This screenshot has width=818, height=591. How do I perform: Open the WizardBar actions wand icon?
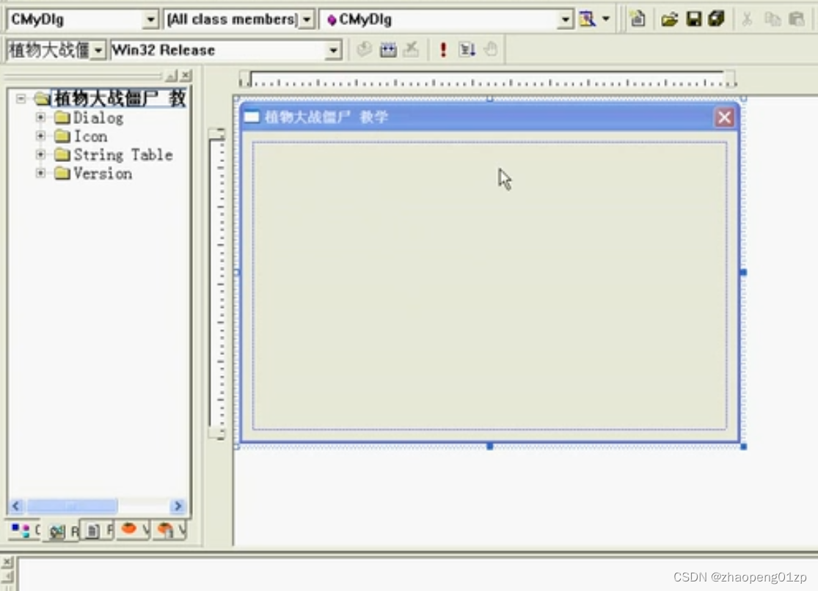[x=588, y=19]
